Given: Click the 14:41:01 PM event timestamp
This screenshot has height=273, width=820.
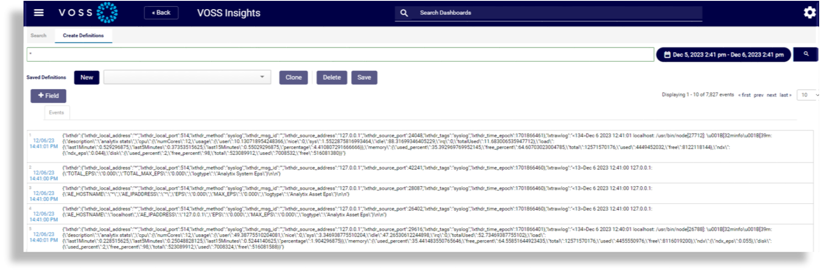Looking at the screenshot, I should pyautogui.click(x=44, y=144).
